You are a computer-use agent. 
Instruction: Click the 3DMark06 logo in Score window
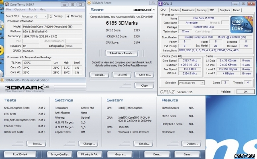(x=144, y=10)
